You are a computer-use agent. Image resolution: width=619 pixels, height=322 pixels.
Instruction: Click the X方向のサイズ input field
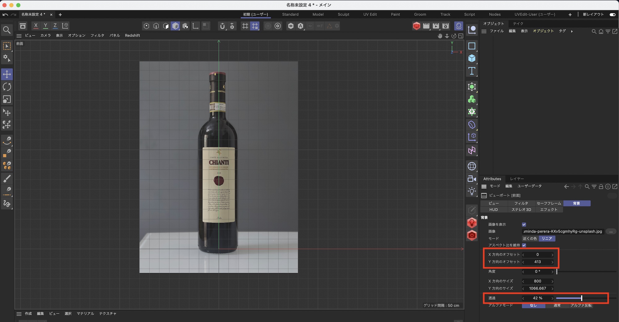click(537, 281)
